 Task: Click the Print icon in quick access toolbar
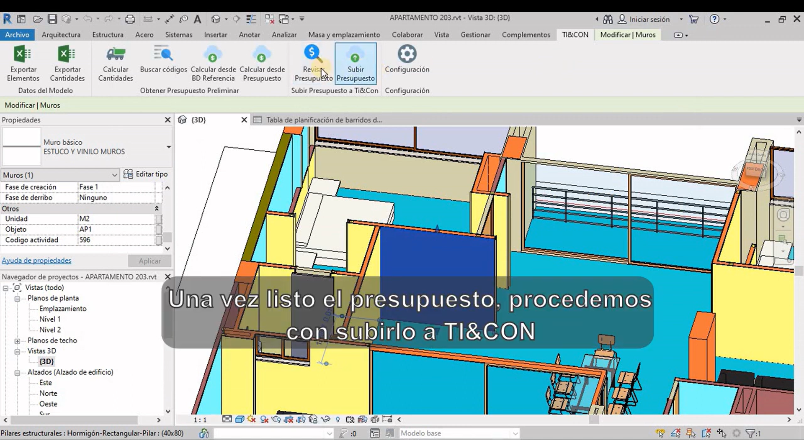click(x=130, y=19)
